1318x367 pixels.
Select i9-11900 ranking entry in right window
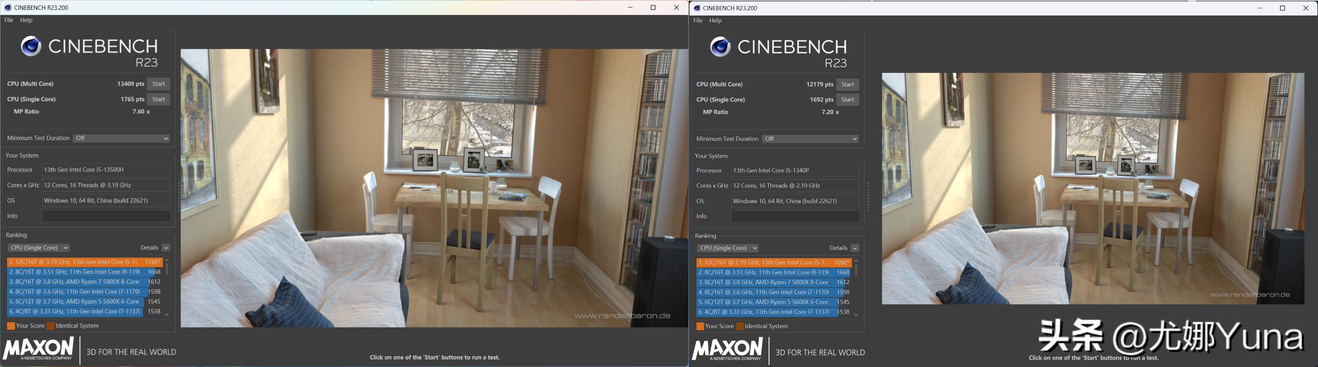coord(764,272)
